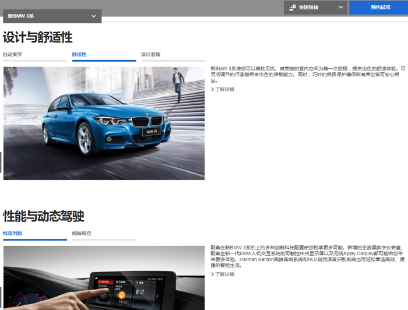Click the person icon beside 快速链接
The image size is (408, 310).
click(293, 8)
